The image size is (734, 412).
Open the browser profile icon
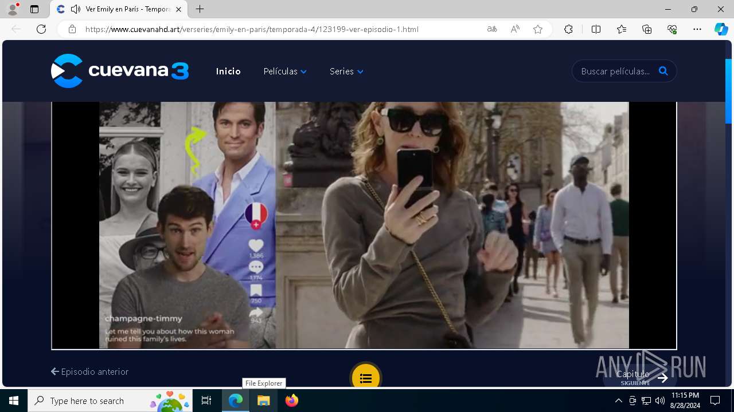coord(13,9)
